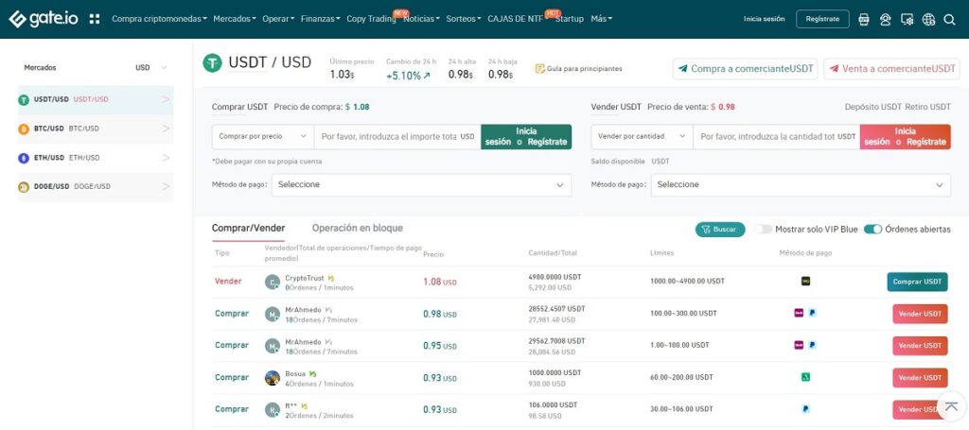Click the globe language icon
969x430 pixels.
click(928, 20)
